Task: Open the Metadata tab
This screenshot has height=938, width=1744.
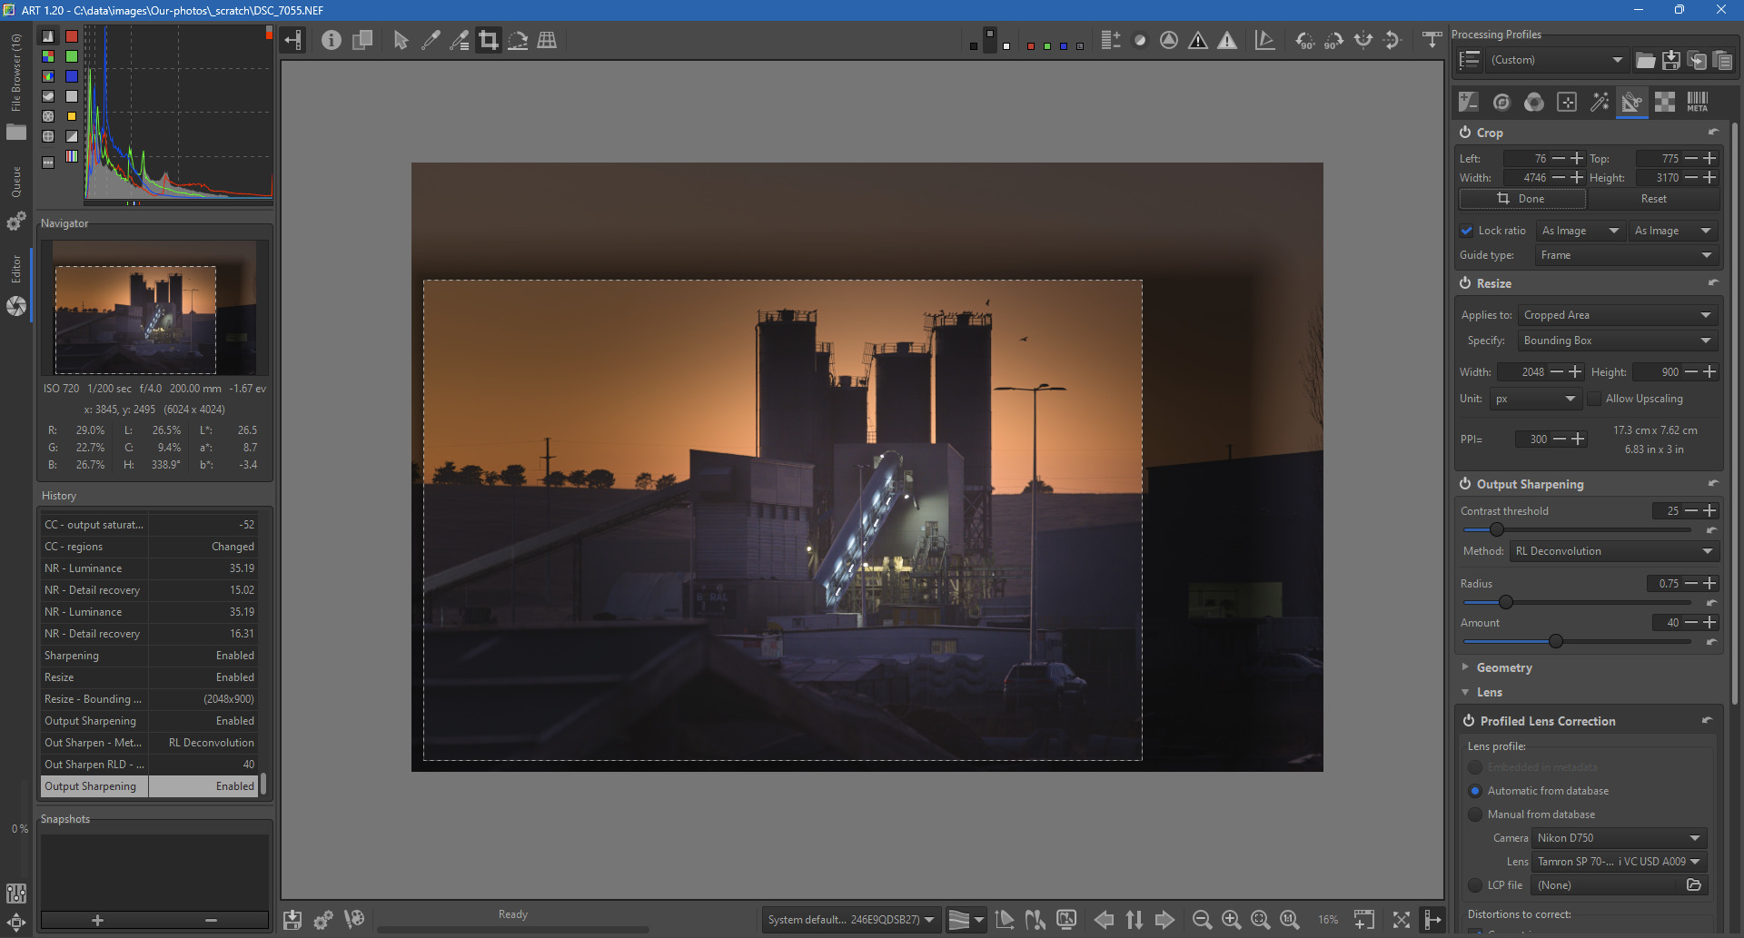Action: coord(1697,102)
